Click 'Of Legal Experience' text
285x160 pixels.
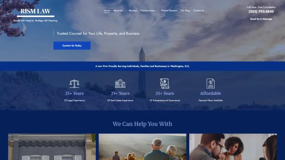(74, 100)
